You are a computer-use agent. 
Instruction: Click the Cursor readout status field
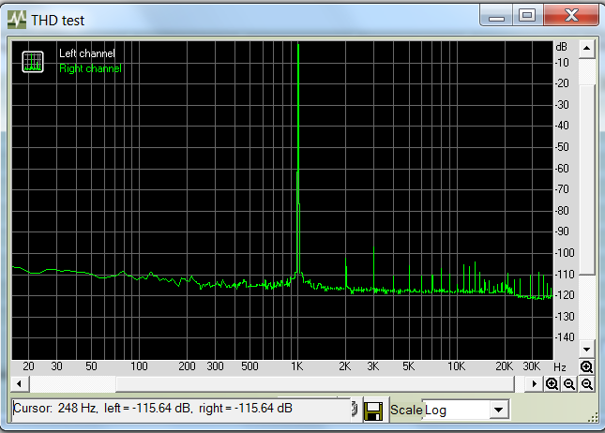tap(181, 409)
